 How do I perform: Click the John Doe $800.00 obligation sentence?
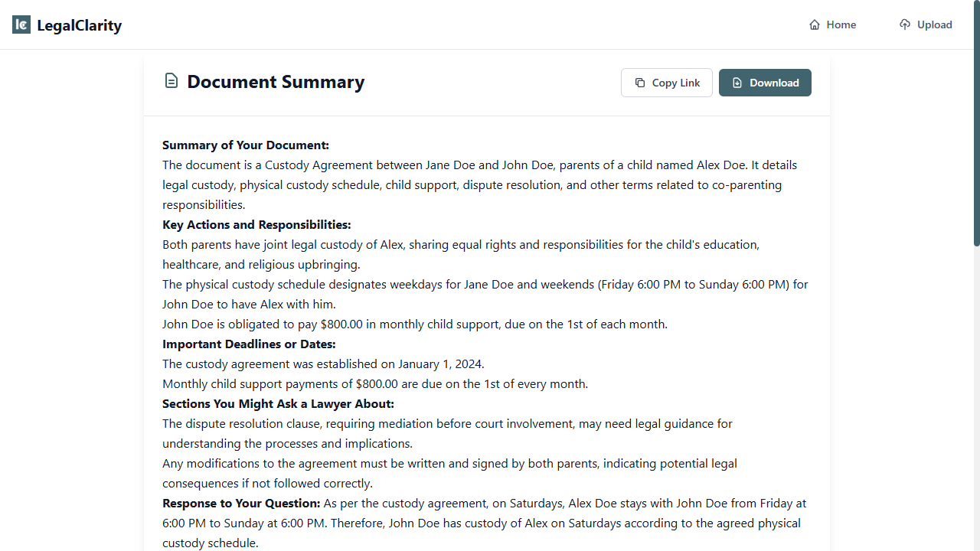click(415, 324)
